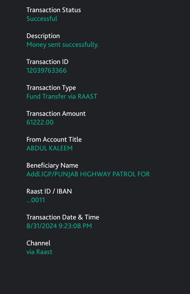Click the Transaction Type label

point(51,88)
